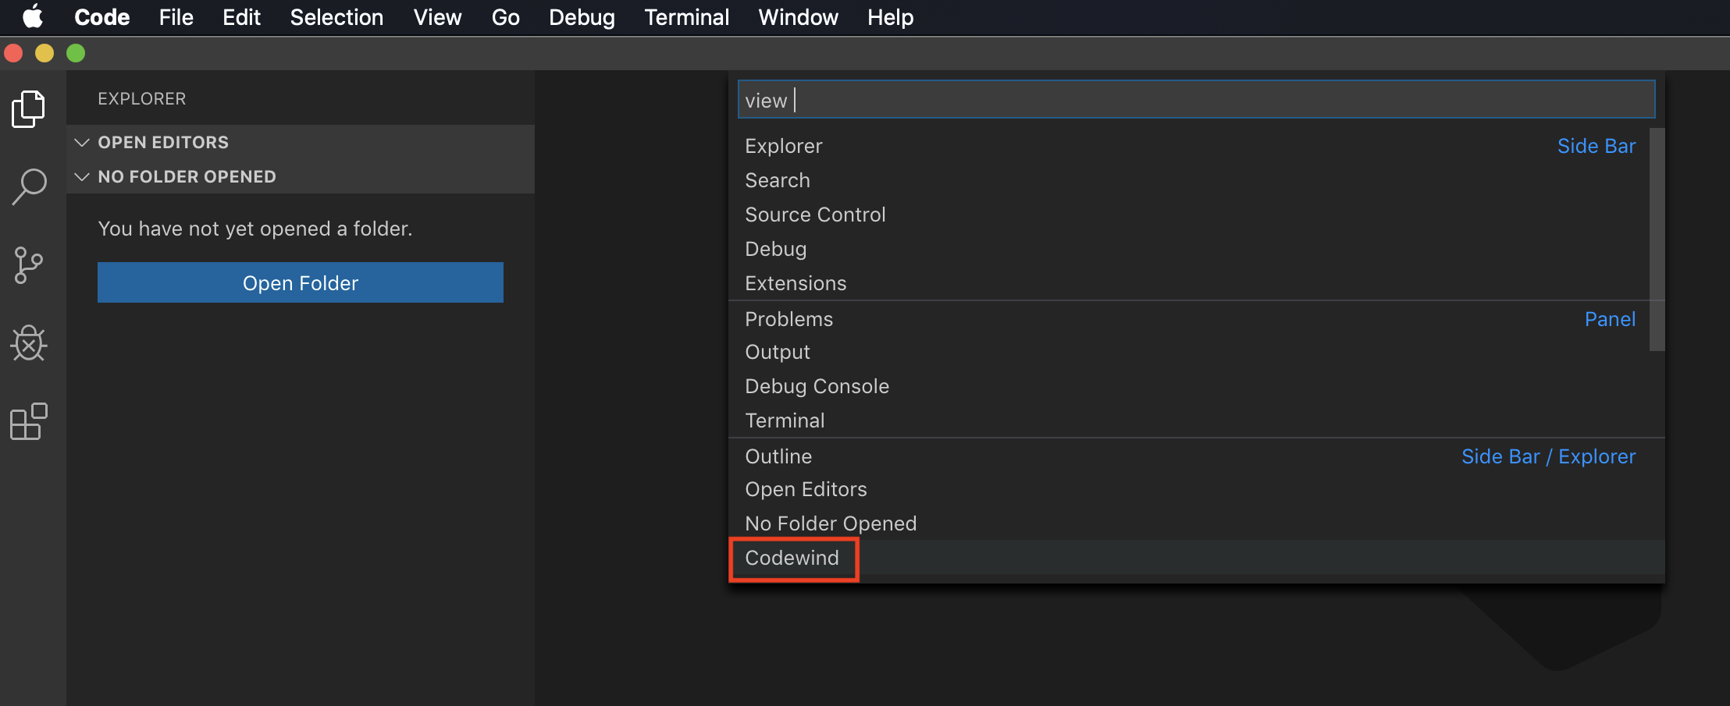1730x706 pixels.
Task: Select Explorer in the quick open list
Action: coord(1189,146)
